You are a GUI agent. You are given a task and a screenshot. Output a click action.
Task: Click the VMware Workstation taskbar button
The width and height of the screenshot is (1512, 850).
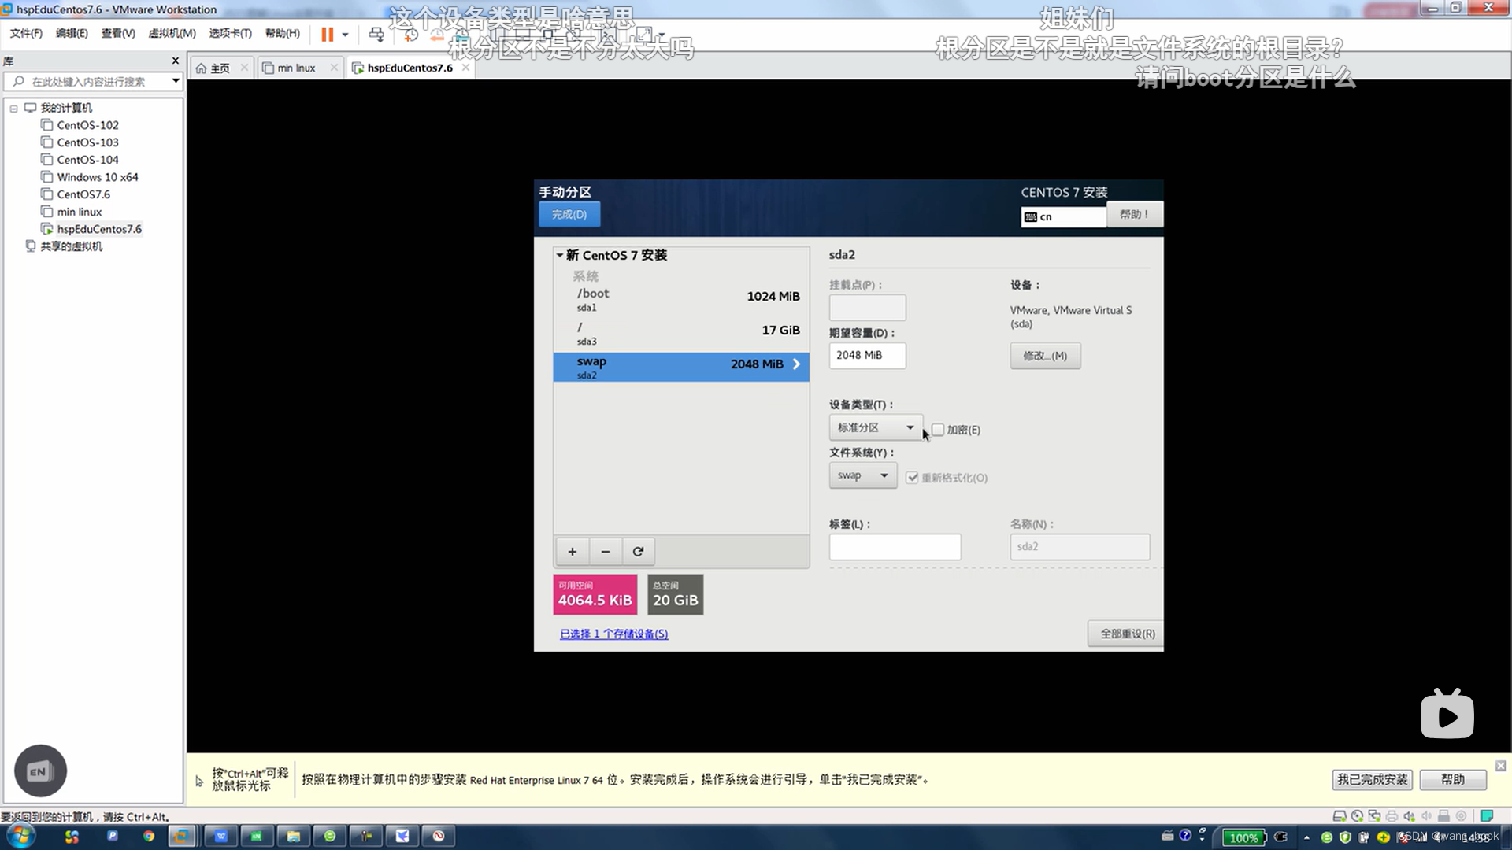[182, 836]
